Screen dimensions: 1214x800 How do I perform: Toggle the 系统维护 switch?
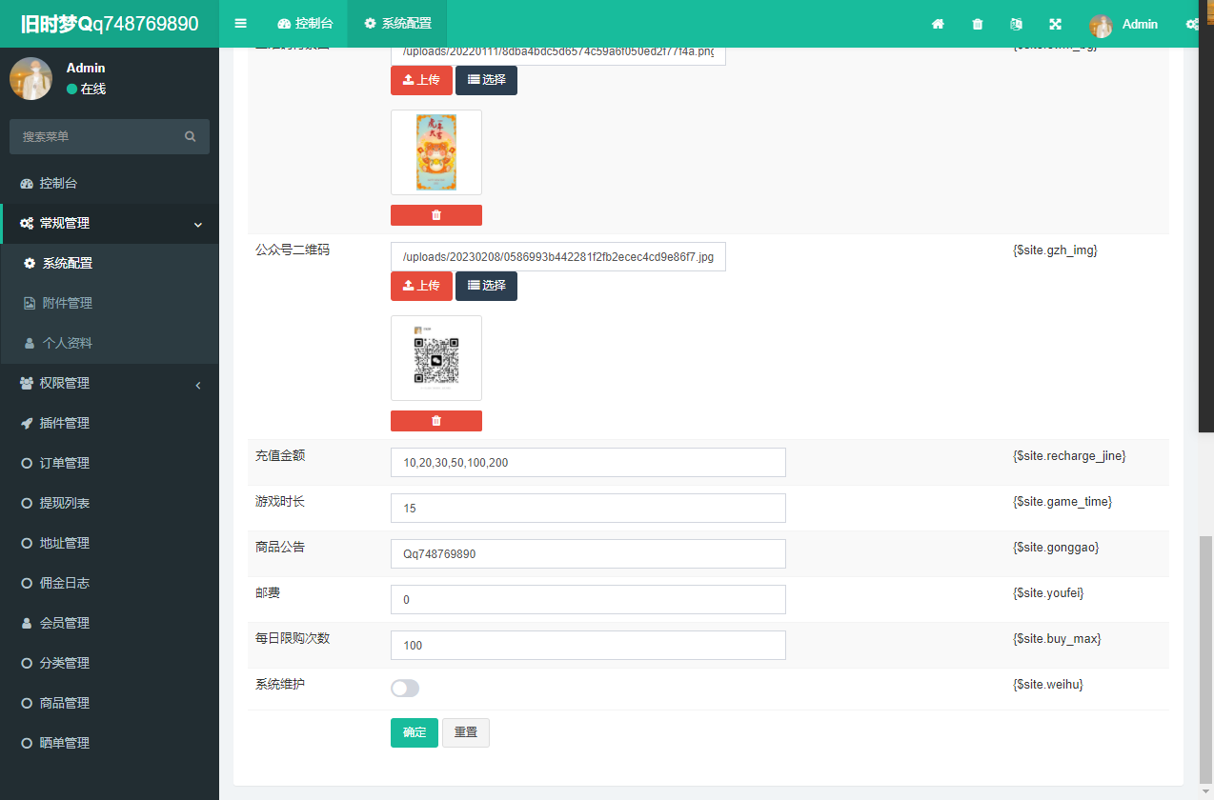(405, 689)
